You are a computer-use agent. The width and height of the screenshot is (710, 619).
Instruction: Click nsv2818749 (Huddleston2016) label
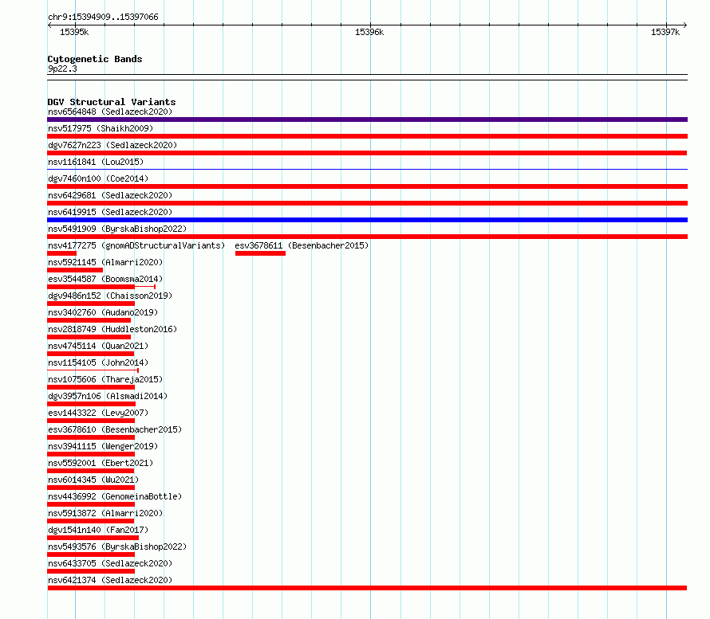(112, 329)
